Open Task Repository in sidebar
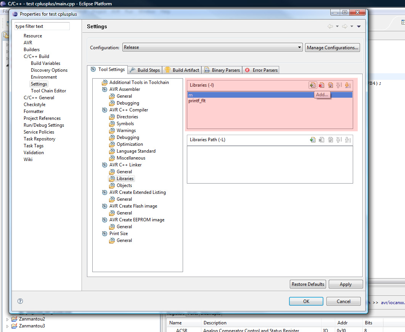Viewport: 405px width, 332px height. click(40, 139)
